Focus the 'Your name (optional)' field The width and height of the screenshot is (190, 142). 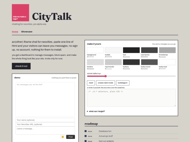45,120
